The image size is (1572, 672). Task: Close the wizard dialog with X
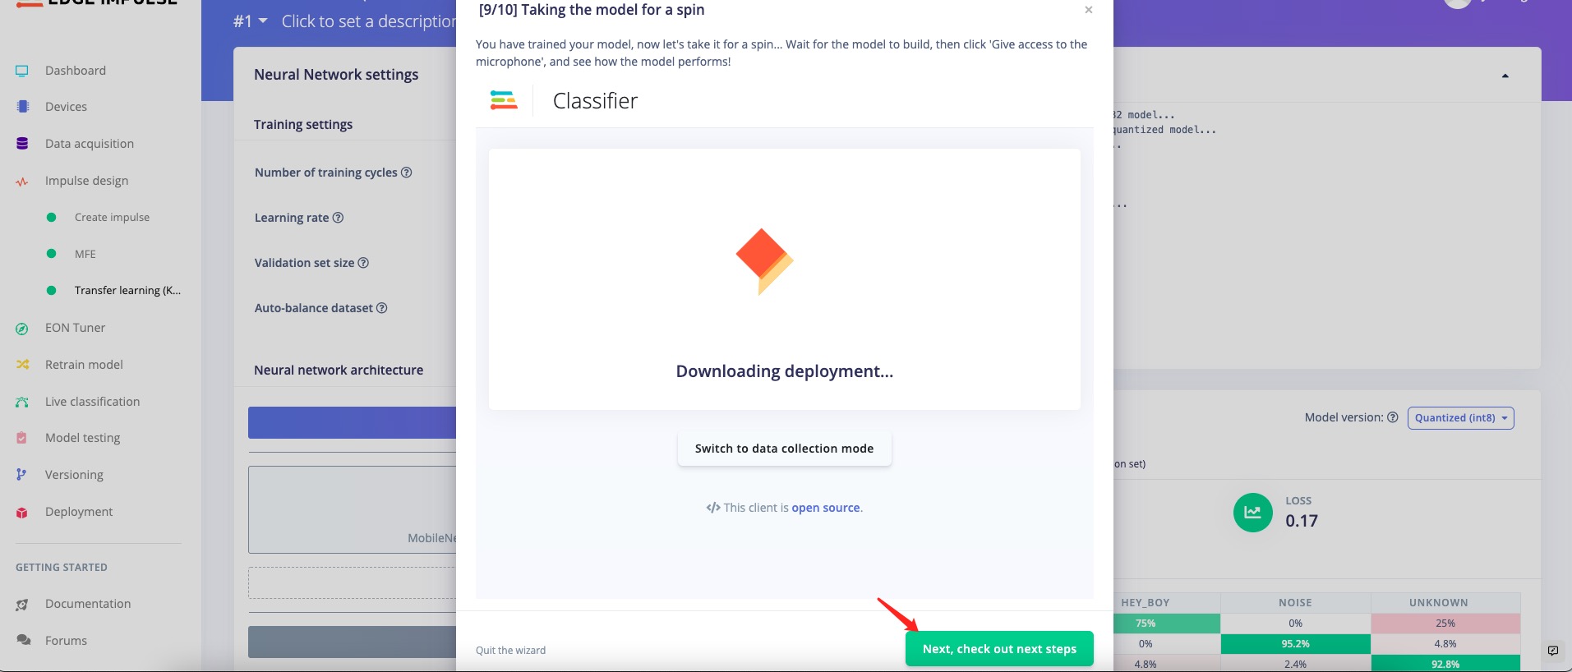pyautogui.click(x=1088, y=10)
